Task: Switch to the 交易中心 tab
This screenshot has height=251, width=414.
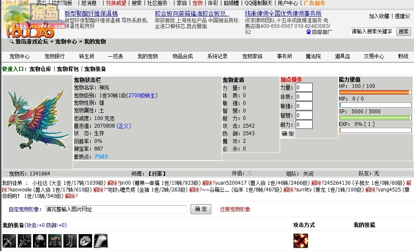Action: (x=374, y=56)
